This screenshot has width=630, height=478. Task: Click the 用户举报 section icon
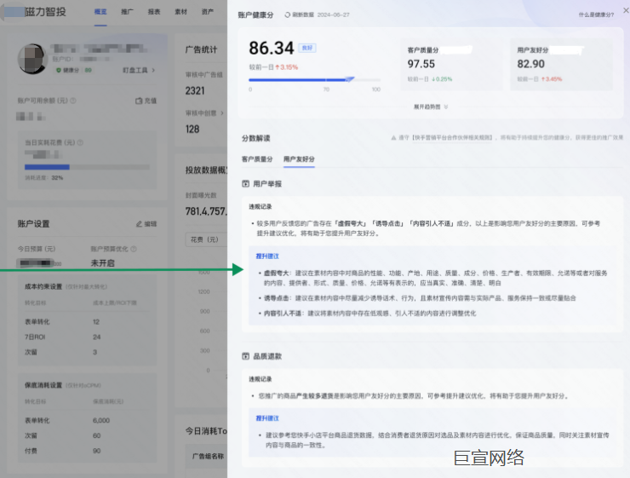pyautogui.click(x=245, y=184)
